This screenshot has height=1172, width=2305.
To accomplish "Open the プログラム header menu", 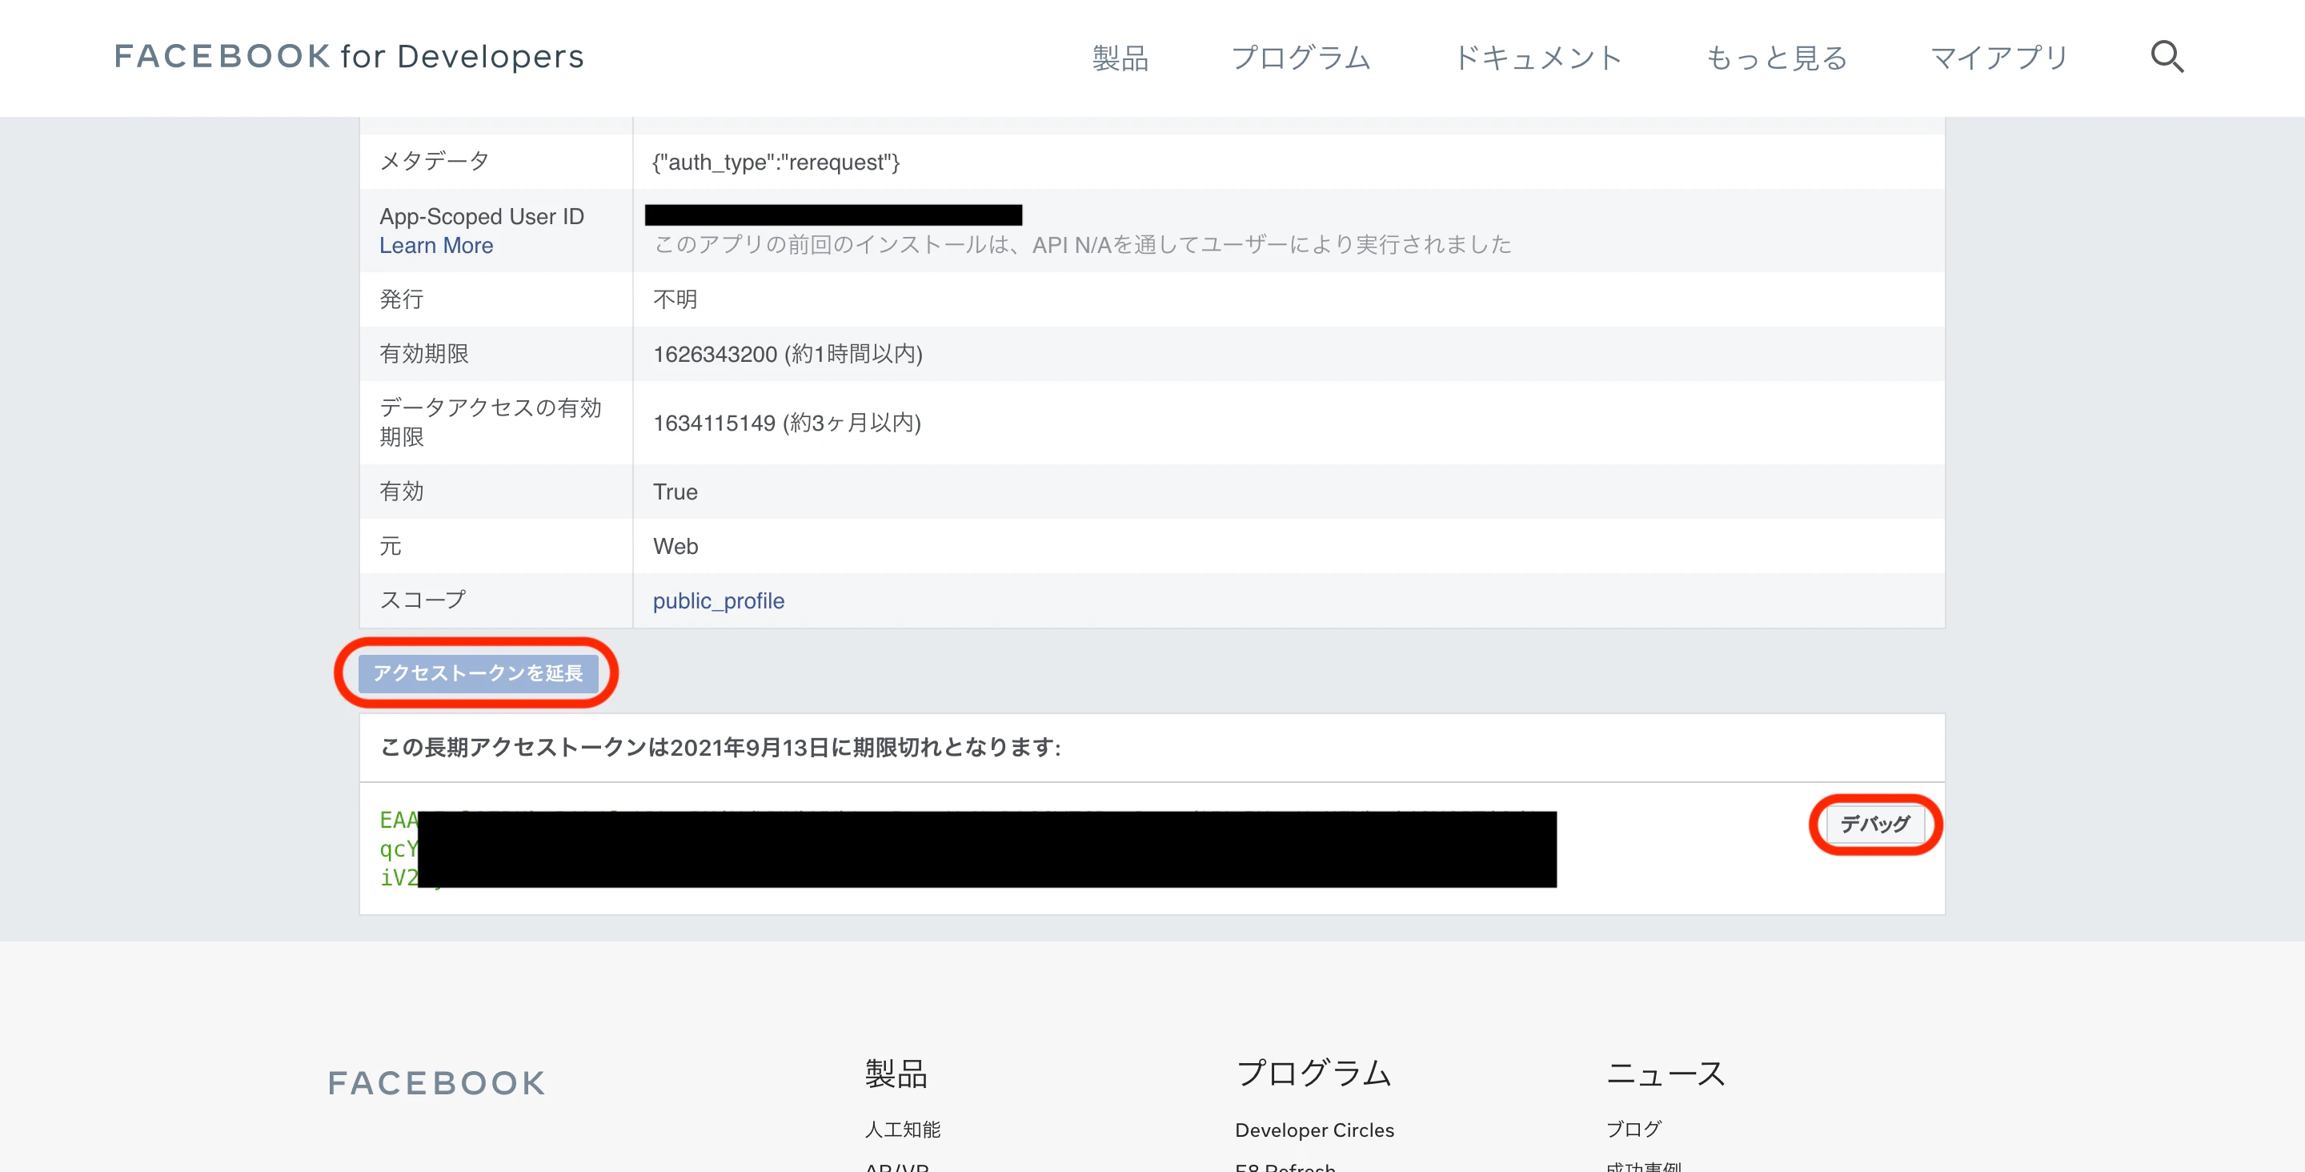I will click(1301, 58).
